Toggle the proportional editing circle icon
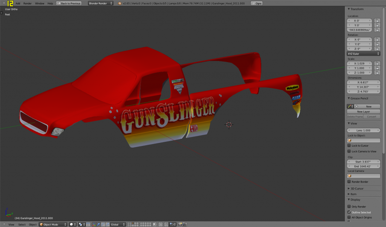 [161, 224]
